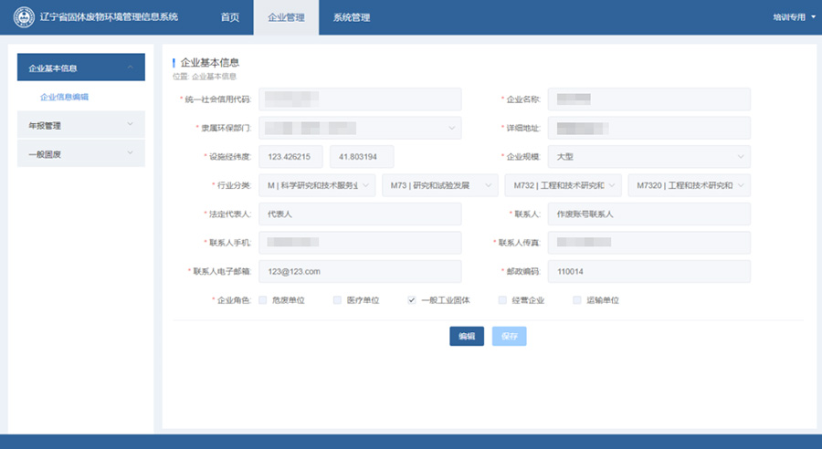Open the M | 科学研究和技术服务业 industry dropdown
This screenshot has width=822, height=449.
(317, 185)
